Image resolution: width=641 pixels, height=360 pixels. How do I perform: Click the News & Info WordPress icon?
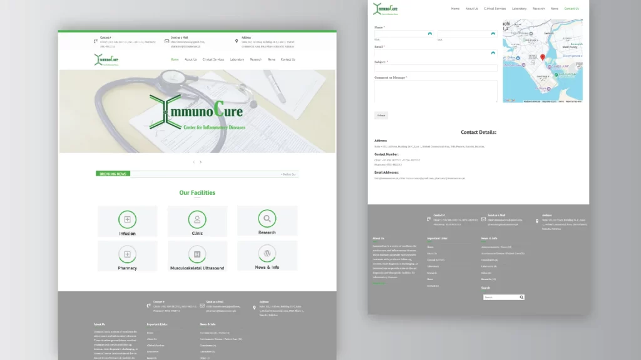click(x=267, y=254)
